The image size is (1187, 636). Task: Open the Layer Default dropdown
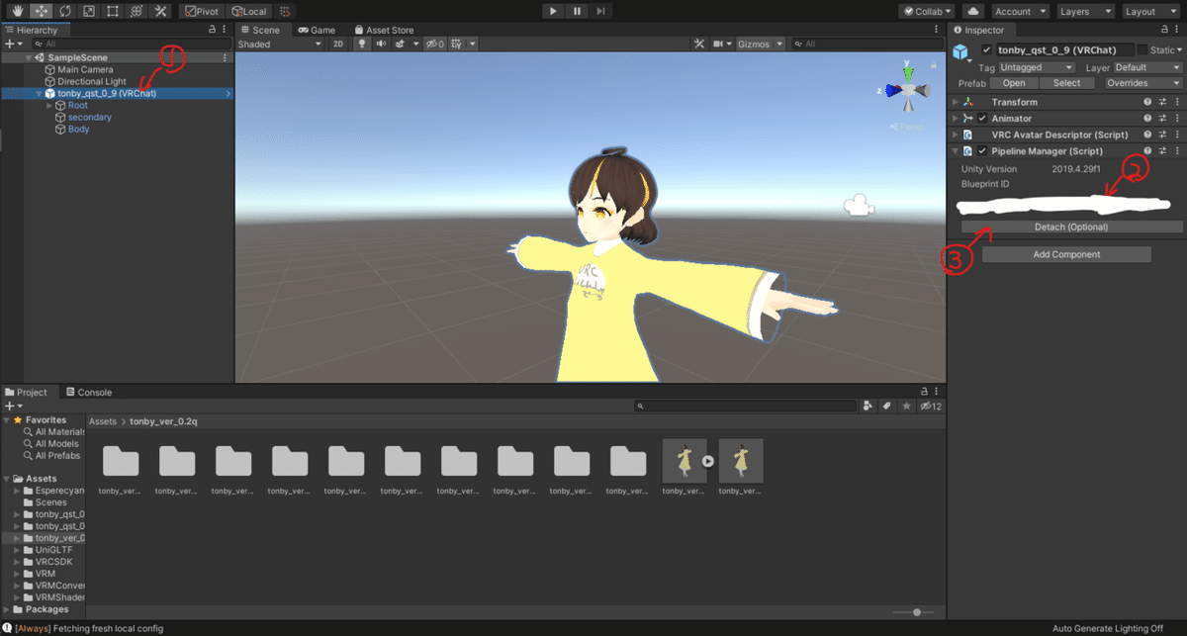click(x=1147, y=67)
